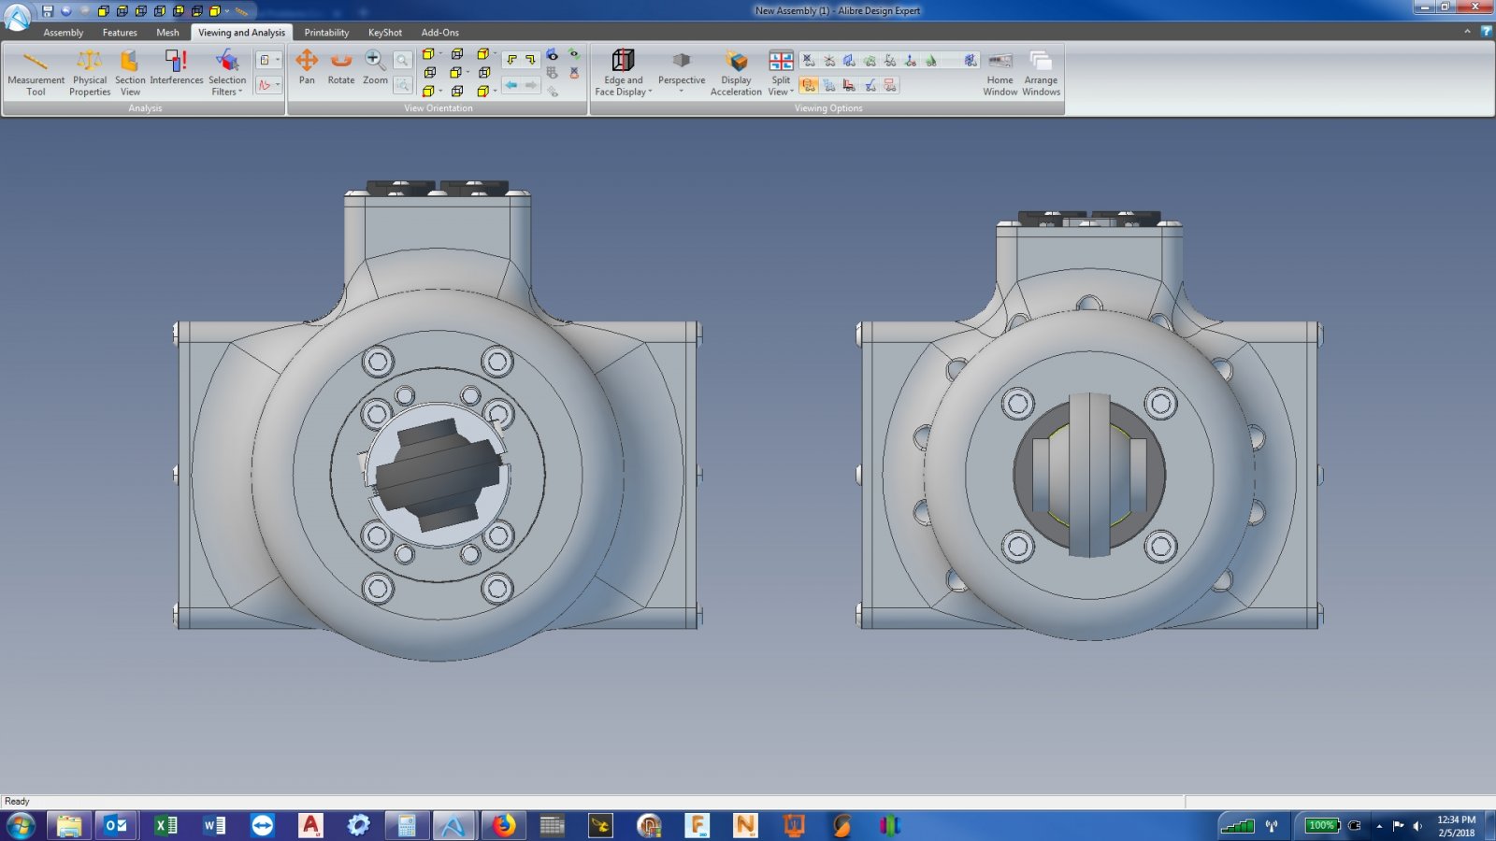Rotate view with yellow right-turn arrow
The width and height of the screenshot is (1496, 841).
531,59
